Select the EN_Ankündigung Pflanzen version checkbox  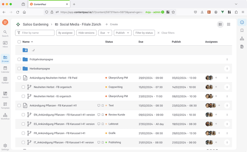point(23,115)
